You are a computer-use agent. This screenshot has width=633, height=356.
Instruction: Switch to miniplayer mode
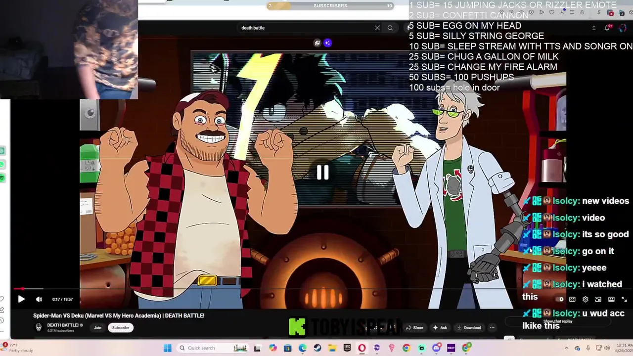(x=598, y=299)
